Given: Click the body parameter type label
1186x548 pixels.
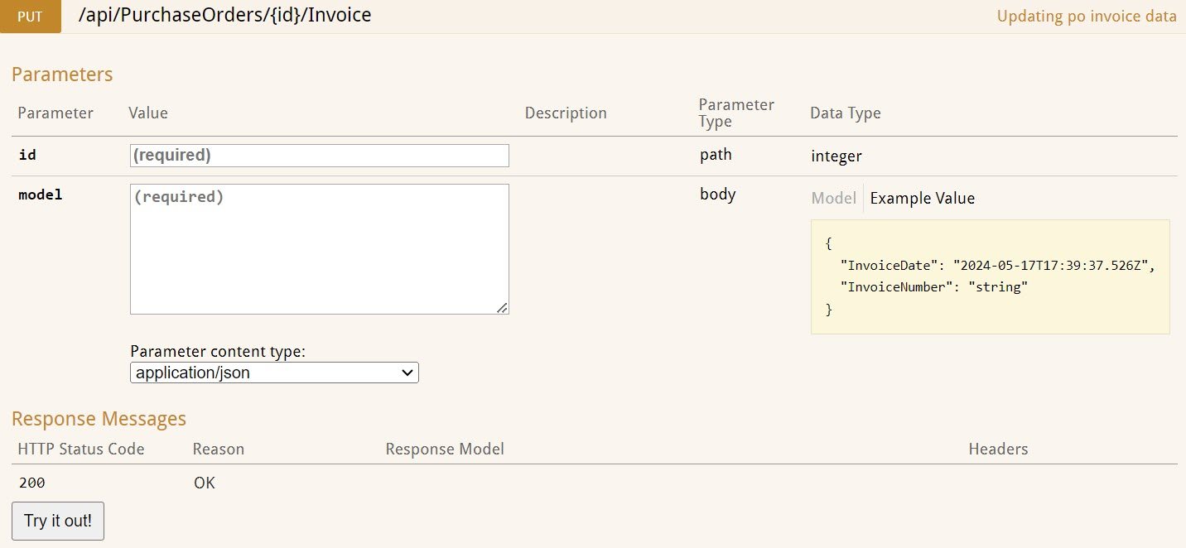Looking at the screenshot, I should (717, 195).
